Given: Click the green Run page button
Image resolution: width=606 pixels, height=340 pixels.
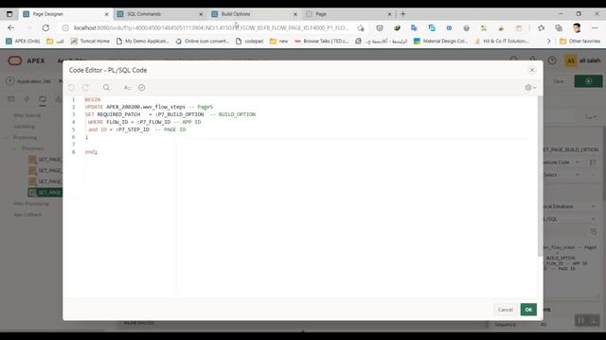Looking at the screenshot, I should 588,81.
